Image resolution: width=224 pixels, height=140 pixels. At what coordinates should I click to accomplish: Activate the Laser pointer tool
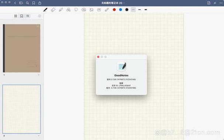tap(107, 10)
